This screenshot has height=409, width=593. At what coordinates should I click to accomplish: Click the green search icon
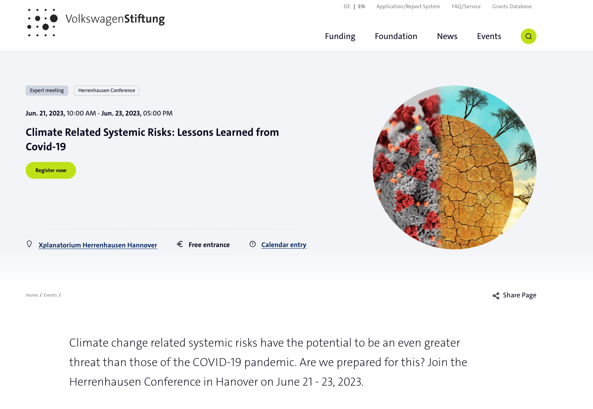pos(528,36)
